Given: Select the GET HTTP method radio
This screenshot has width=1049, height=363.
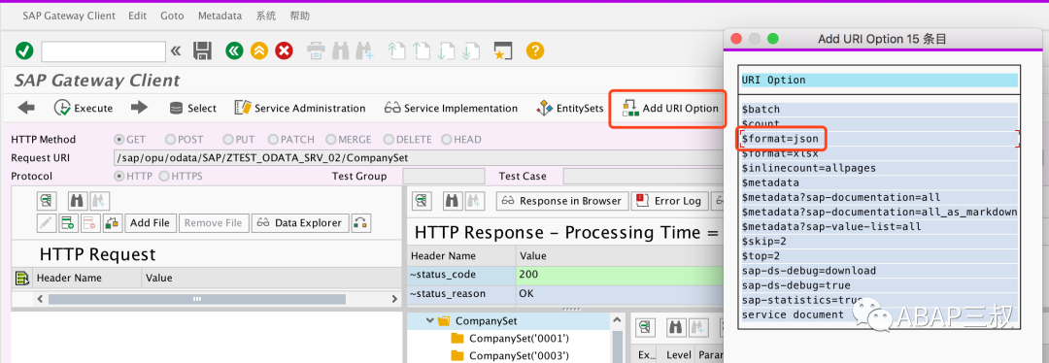Looking at the screenshot, I should tap(119, 140).
